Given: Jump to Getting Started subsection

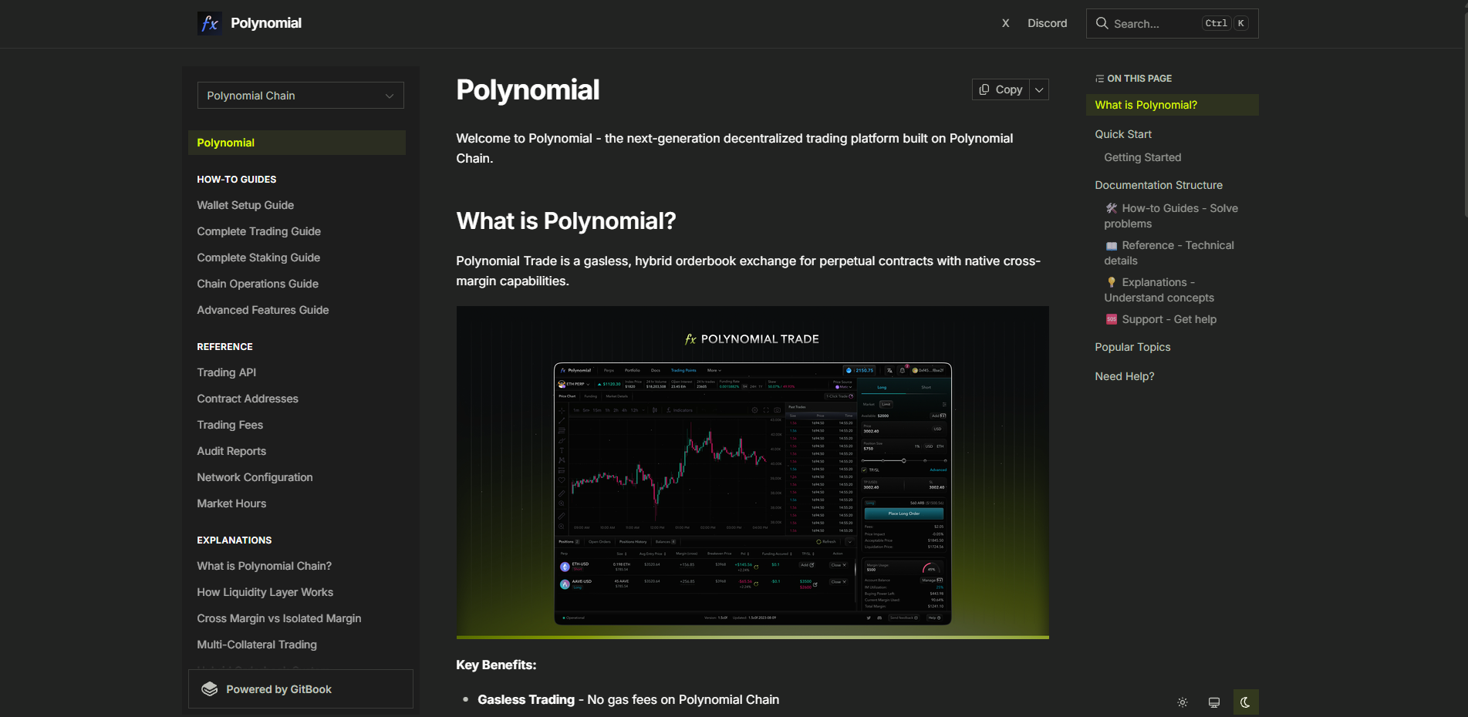Looking at the screenshot, I should pos(1142,157).
